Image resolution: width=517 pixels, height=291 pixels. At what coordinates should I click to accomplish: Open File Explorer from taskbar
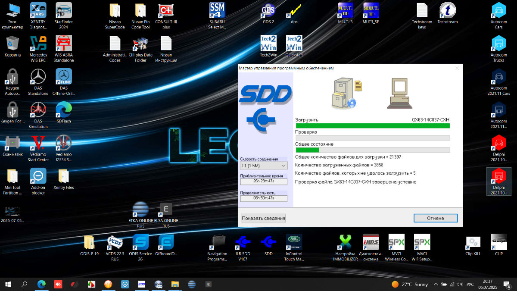pyautogui.click(x=175, y=284)
